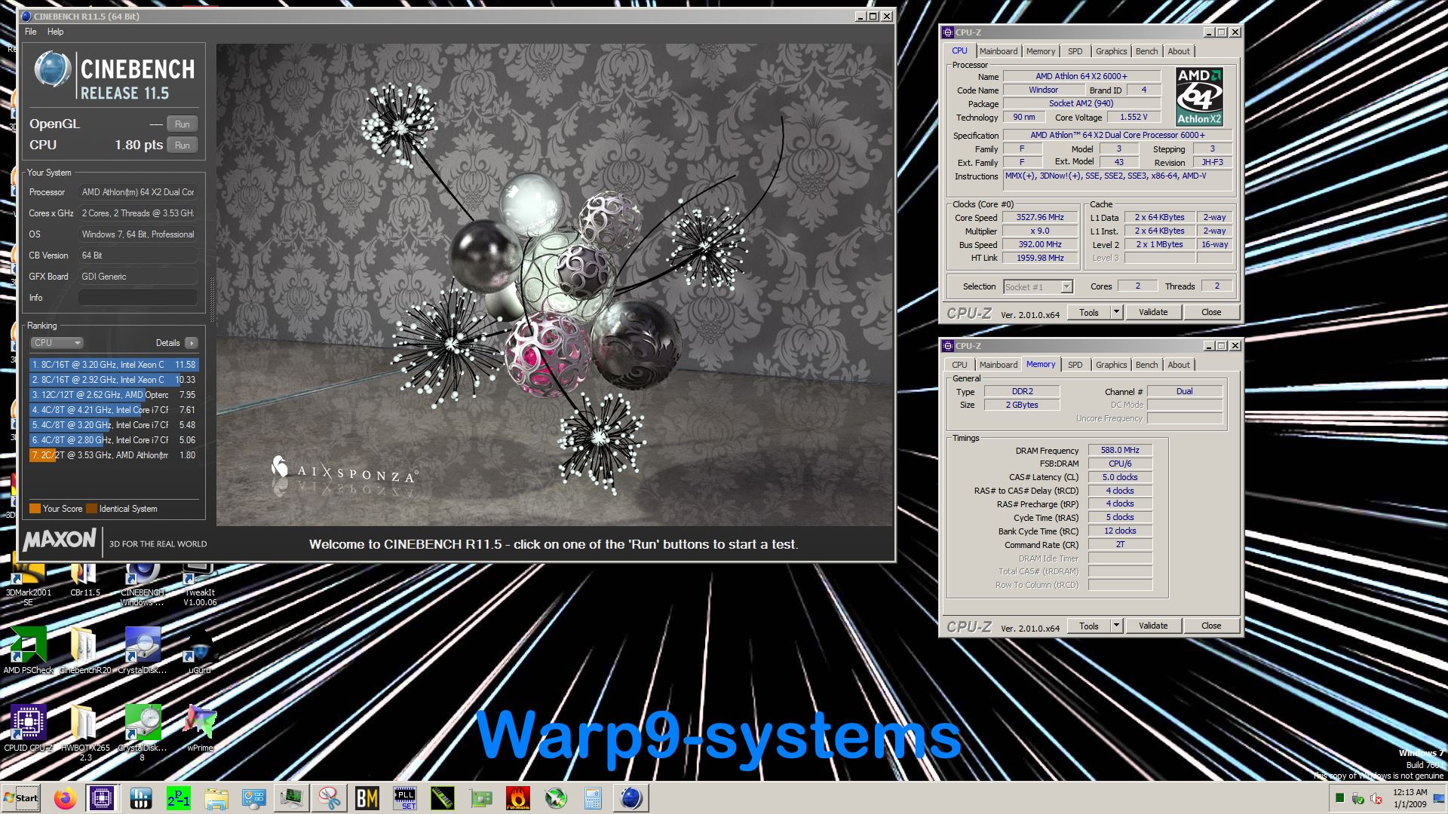Expand Tools arrow in lower CPU-Z window
This screenshot has width=1448, height=814.
click(1117, 626)
